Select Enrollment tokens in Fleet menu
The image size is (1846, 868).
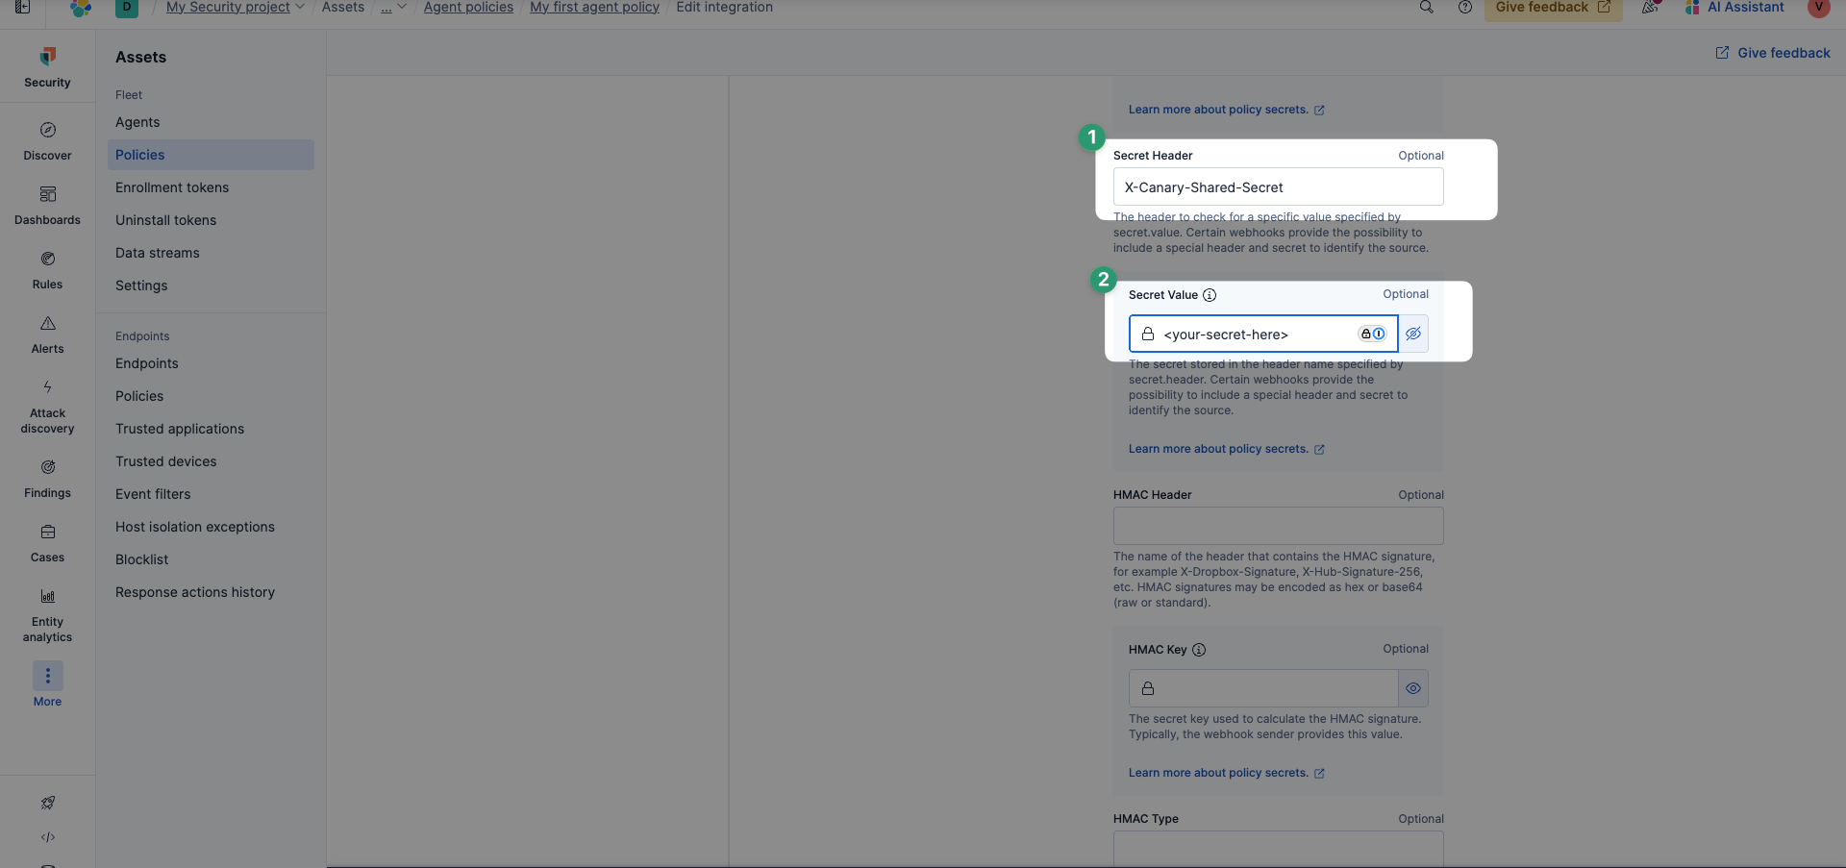pos(172,187)
